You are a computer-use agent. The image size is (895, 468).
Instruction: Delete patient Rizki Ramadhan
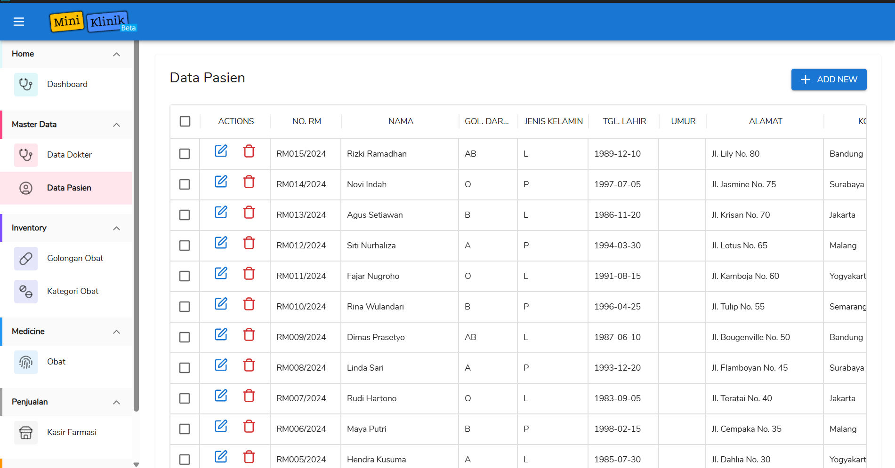pyautogui.click(x=249, y=151)
